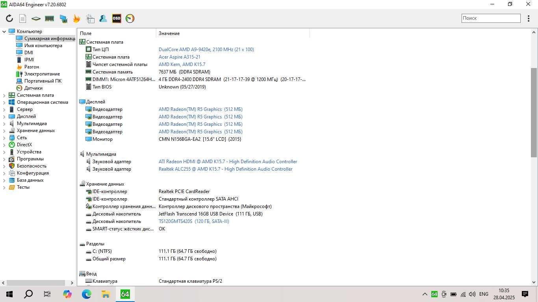Open the three-dot menu next to search
Viewport: 538px width, 302px height.
pyautogui.click(x=529, y=18)
